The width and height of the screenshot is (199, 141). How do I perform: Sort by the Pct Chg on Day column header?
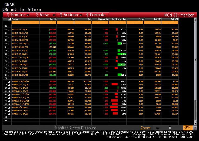click(118, 19)
